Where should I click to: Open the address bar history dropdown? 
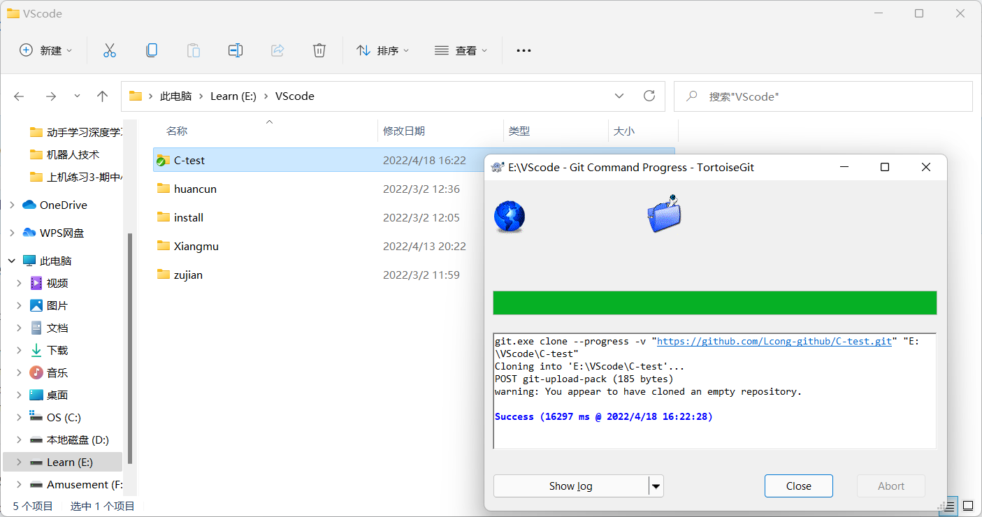click(619, 96)
